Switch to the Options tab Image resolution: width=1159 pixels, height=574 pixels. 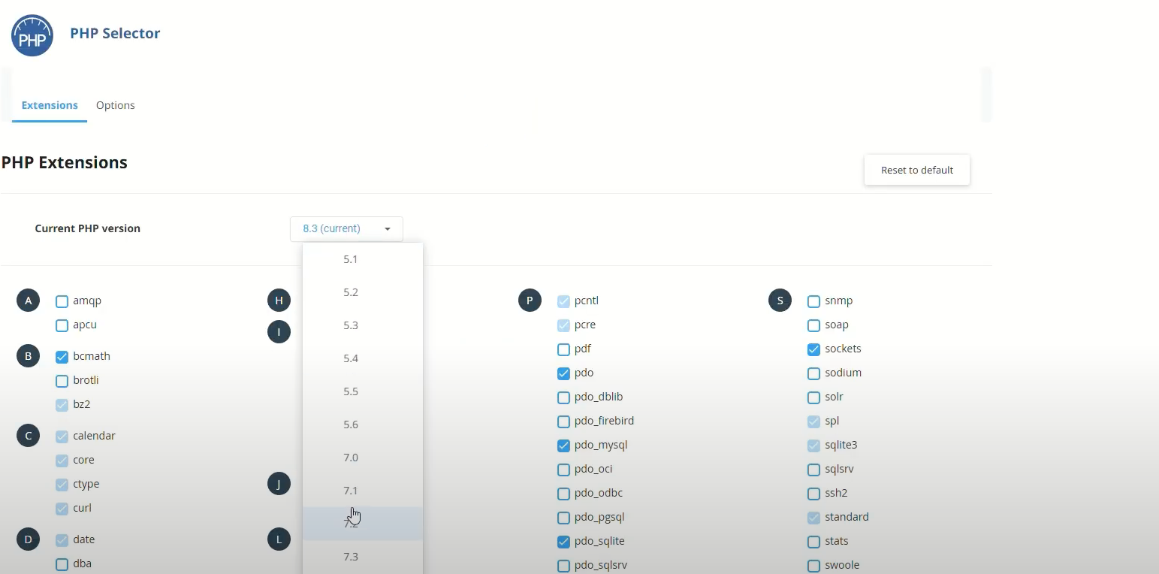pyautogui.click(x=116, y=105)
